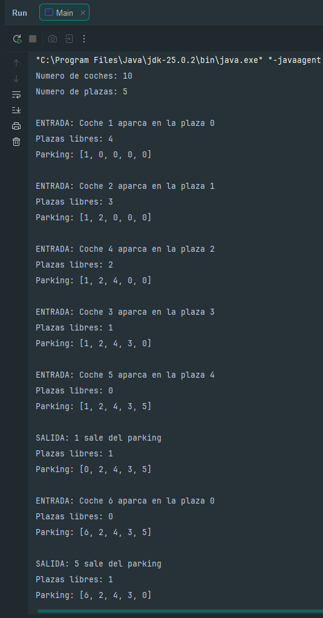
Task: Print the console output
Action: (x=16, y=126)
